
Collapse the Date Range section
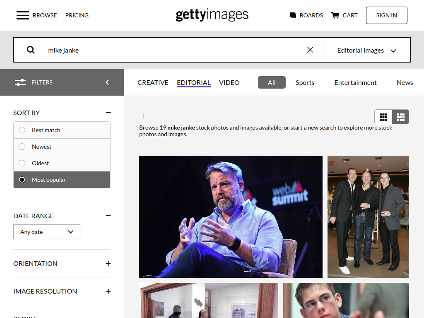pyautogui.click(x=108, y=216)
